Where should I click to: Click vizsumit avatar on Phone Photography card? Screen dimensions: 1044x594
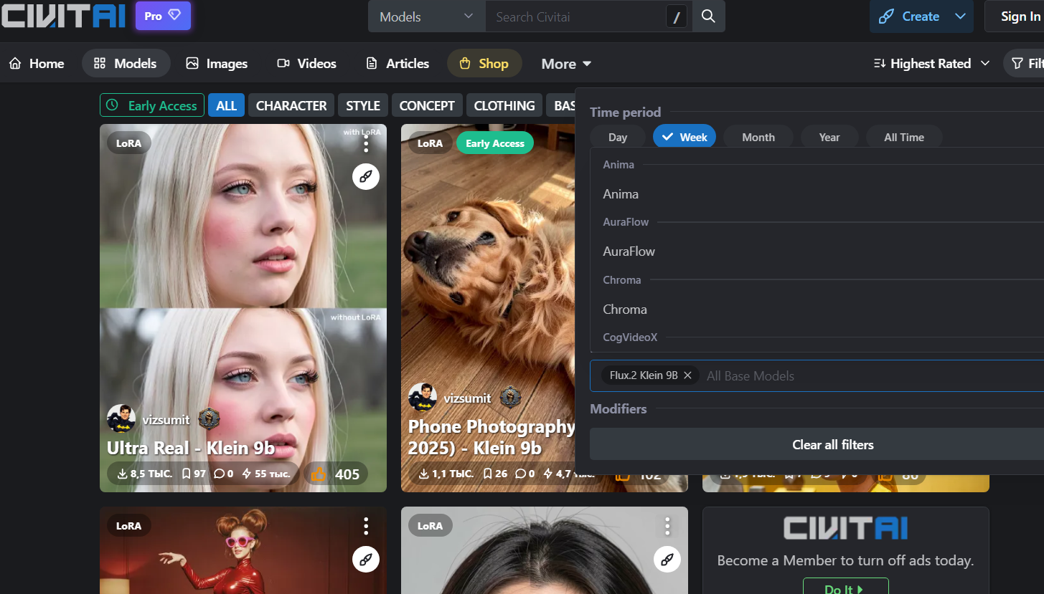pyautogui.click(x=423, y=398)
